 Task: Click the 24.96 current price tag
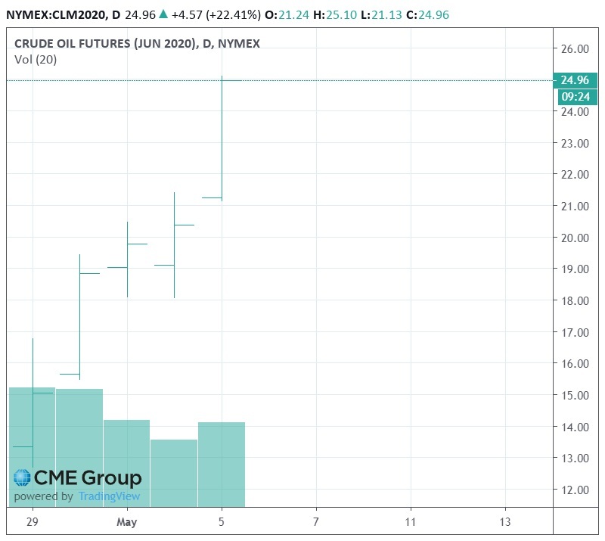pyautogui.click(x=574, y=80)
